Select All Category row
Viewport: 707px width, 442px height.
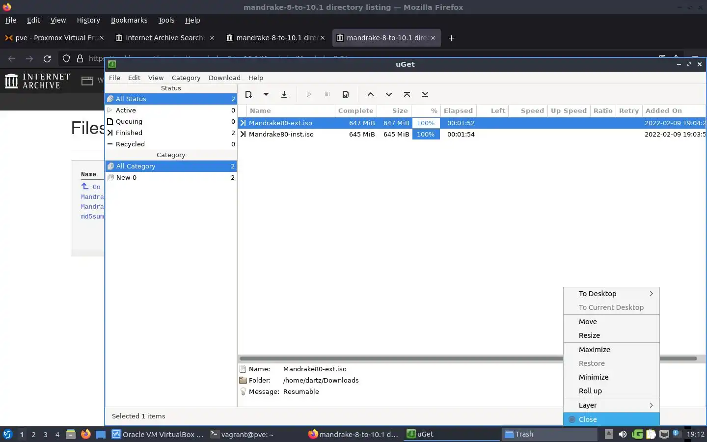(x=171, y=166)
